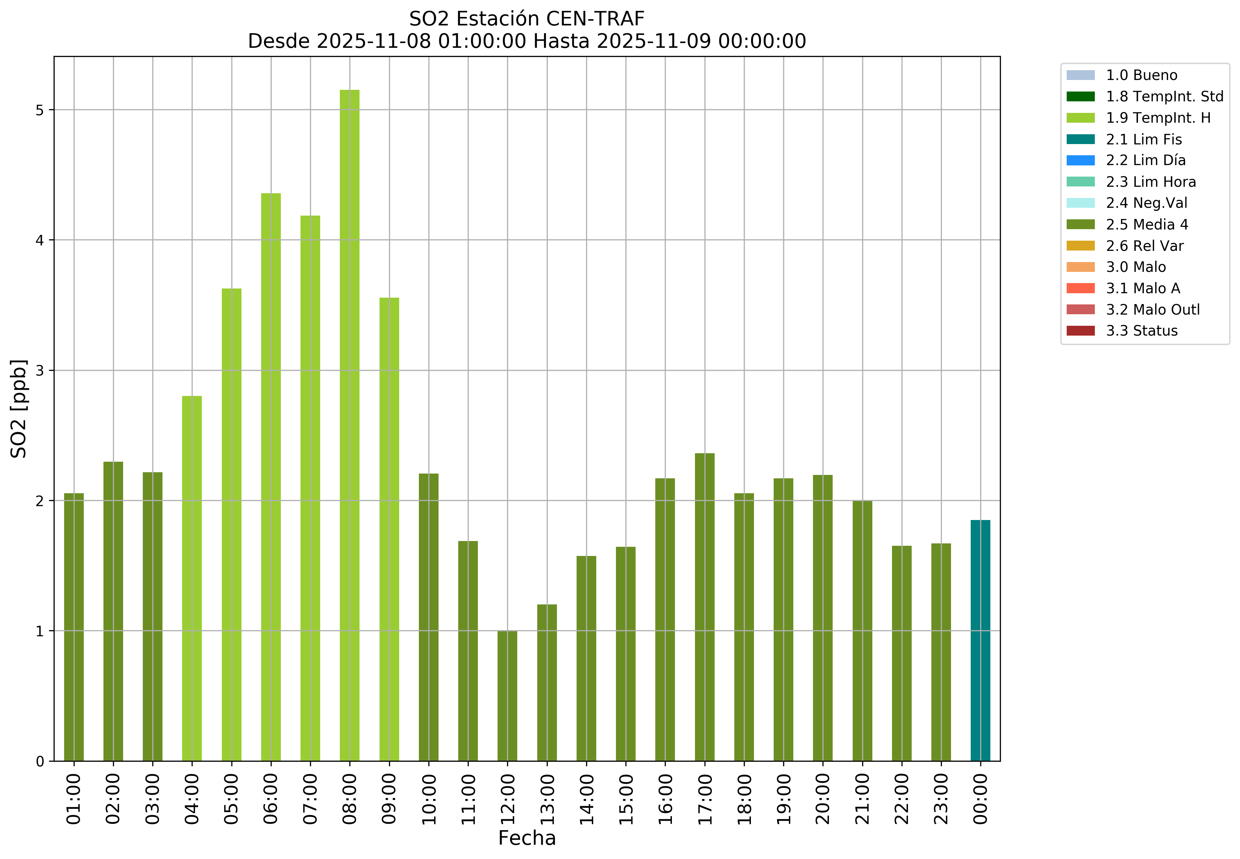Click the 2.6 Rel Var legend label

point(1144,246)
